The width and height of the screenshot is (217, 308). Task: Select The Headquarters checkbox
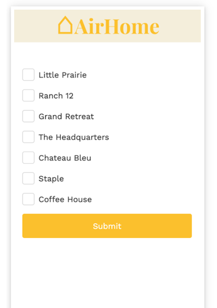coord(28,137)
